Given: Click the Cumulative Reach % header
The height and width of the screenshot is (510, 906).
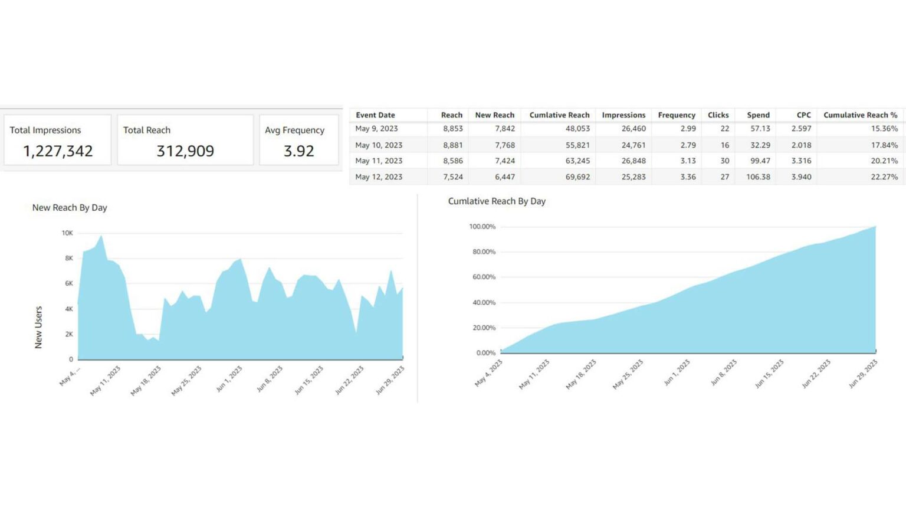Looking at the screenshot, I should (x=861, y=115).
